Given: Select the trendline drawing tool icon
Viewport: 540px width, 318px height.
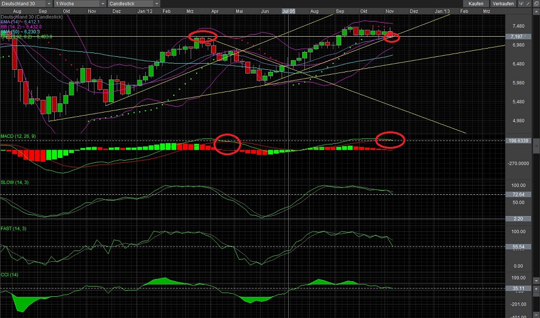Looking at the screenshot, I should point(529,4).
